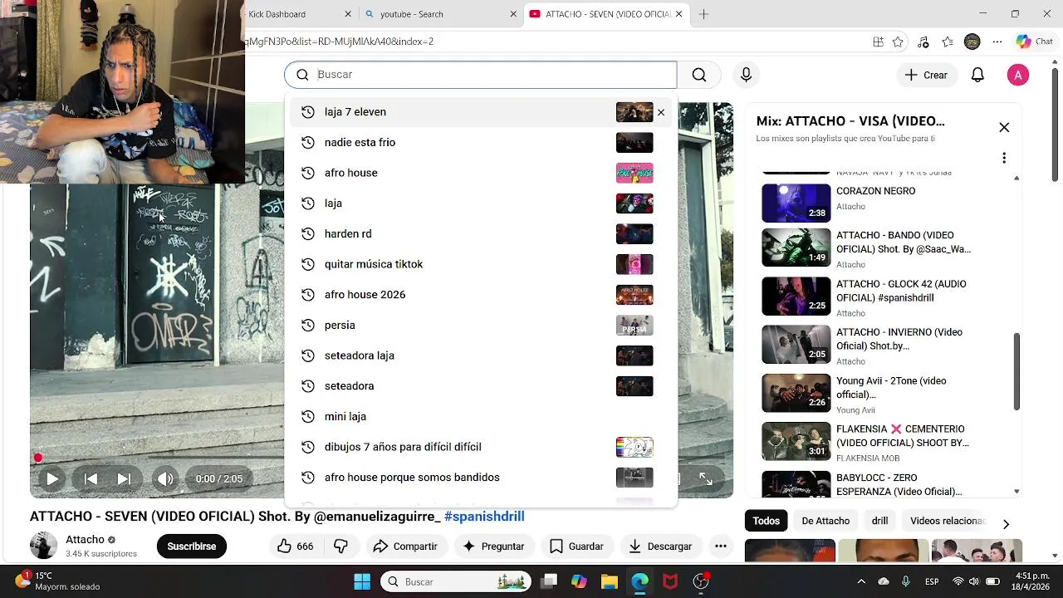This screenshot has width=1063, height=598.
Task: Open the #spanishdrill hashtag link
Action: [484, 517]
